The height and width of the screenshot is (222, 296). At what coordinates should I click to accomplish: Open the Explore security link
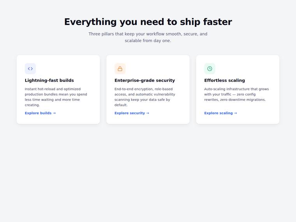[132, 113]
